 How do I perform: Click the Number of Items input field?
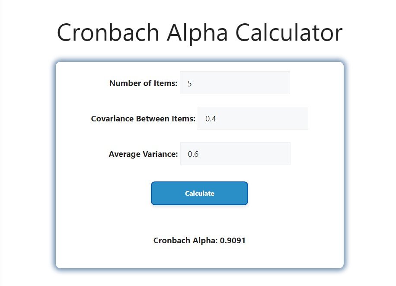point(235,83)
